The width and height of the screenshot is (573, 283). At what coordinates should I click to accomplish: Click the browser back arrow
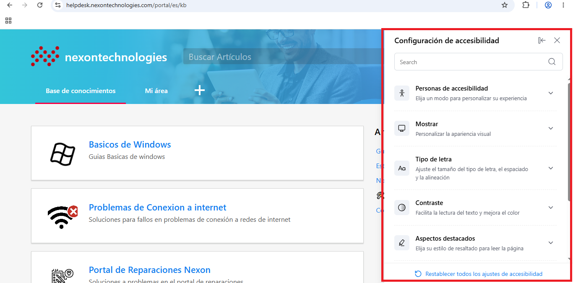[x=10, y=5]
